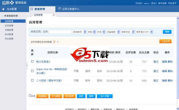The height and width of the screenshot is (110, 179).
Task: Tick the checkbox for 二十四史（简体中文版）
Action: point(32,80)
